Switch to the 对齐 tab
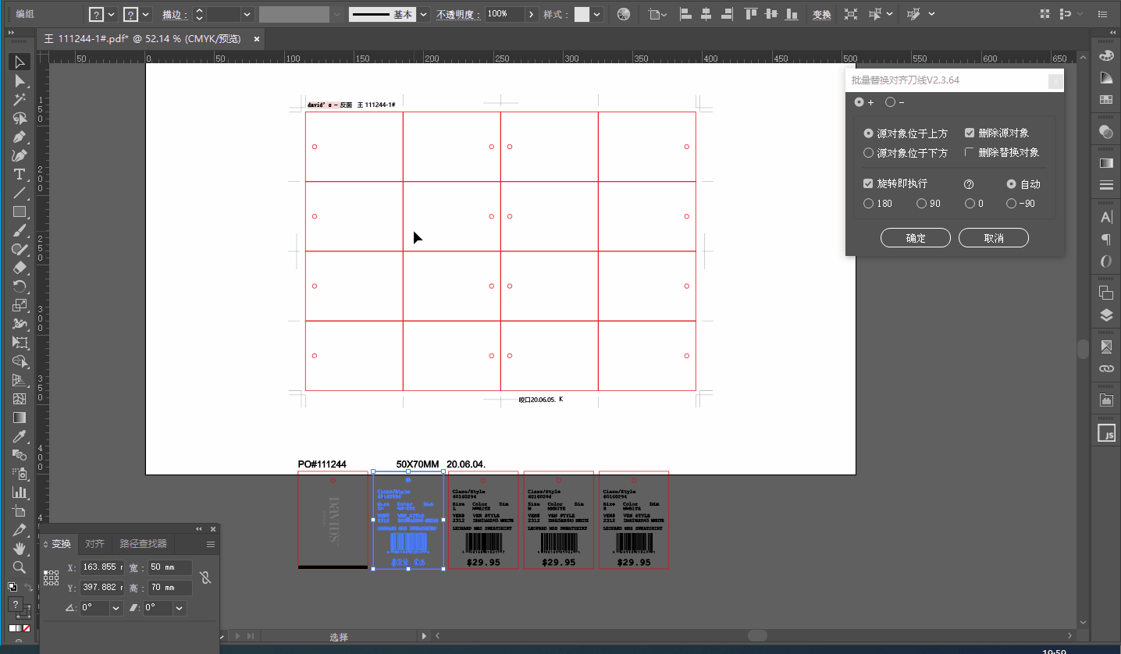Viewport: 1121px width, 654px height. tap(94, 544)
